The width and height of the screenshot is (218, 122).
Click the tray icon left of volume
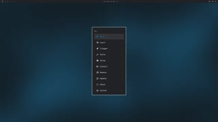click(209, 1)
